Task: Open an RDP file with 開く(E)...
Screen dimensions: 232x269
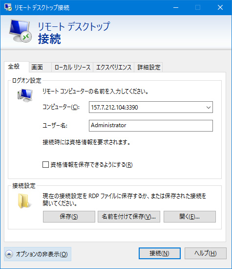Action: coord(190,217)
